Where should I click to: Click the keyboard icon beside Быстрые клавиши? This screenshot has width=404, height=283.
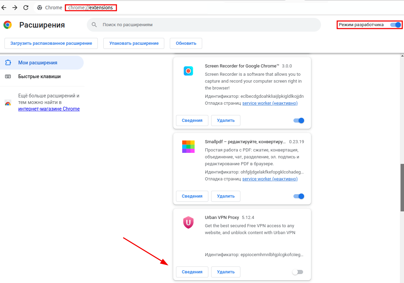[8, 76]
